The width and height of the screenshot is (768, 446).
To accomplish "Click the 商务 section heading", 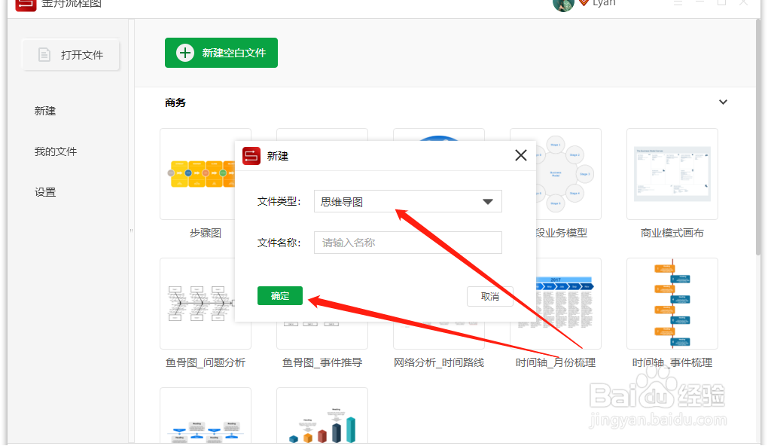I will coord(175,102).
